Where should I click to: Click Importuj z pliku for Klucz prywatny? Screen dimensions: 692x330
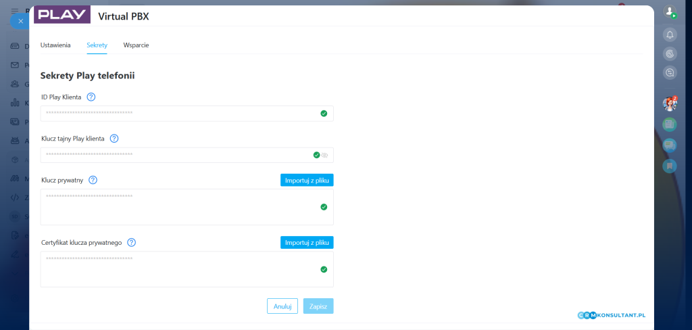coord(307,180)
